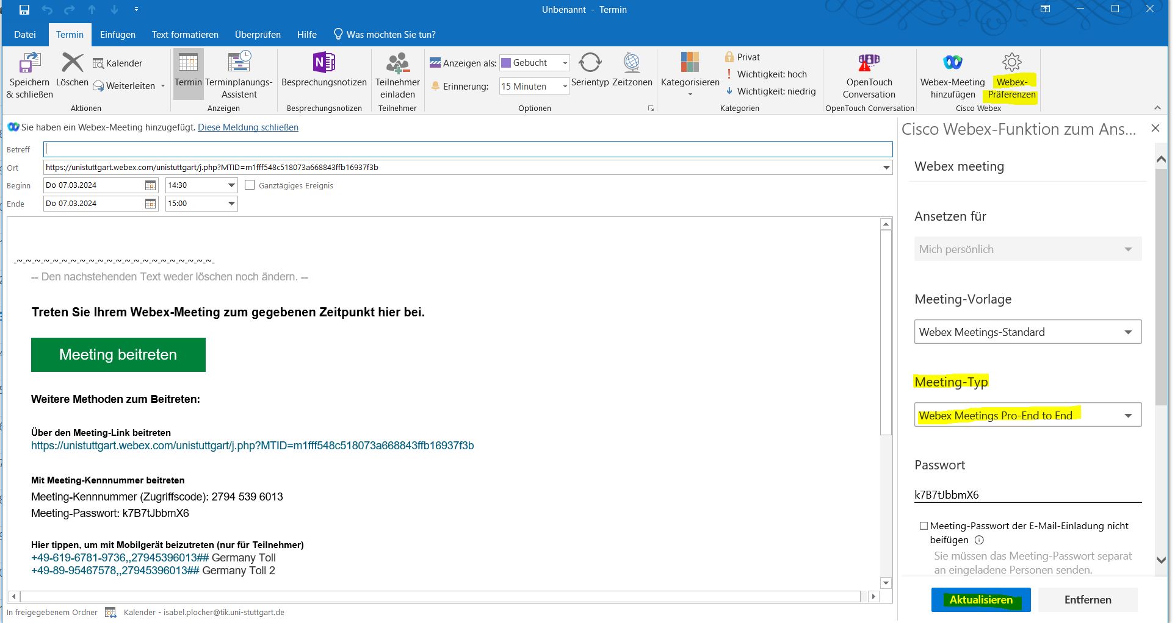Image resolution: width=1175 pixels, height=623 pixels.
Task: Click the message body vertical scrollbar thumb
Action: coord(886,332)
